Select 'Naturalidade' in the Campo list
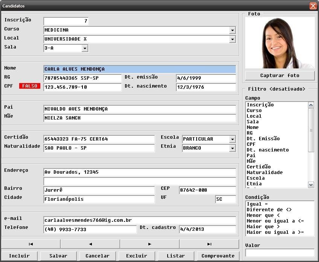Image resolution: width=319 pixels, height=262 pixels. 264,173
